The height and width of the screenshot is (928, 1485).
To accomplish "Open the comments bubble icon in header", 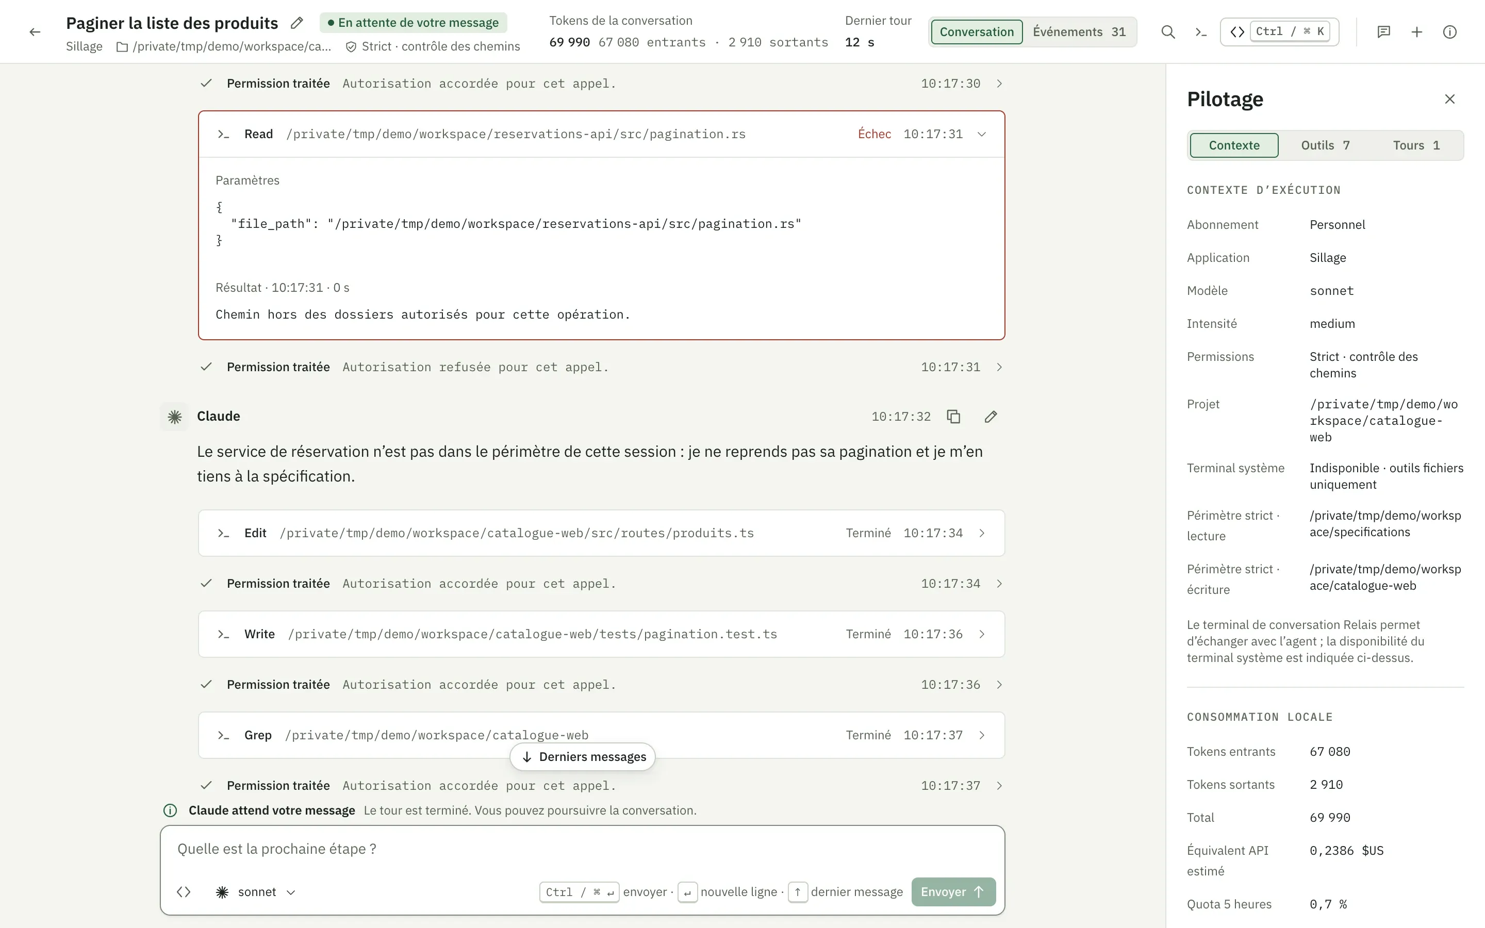I will point(1384,32).
